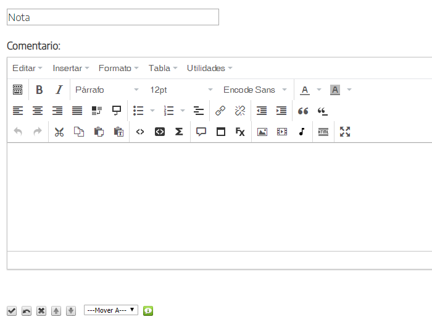Toggle fullscreen editor mode
This screenshot has width=432, height=322.
pos(345,132)
